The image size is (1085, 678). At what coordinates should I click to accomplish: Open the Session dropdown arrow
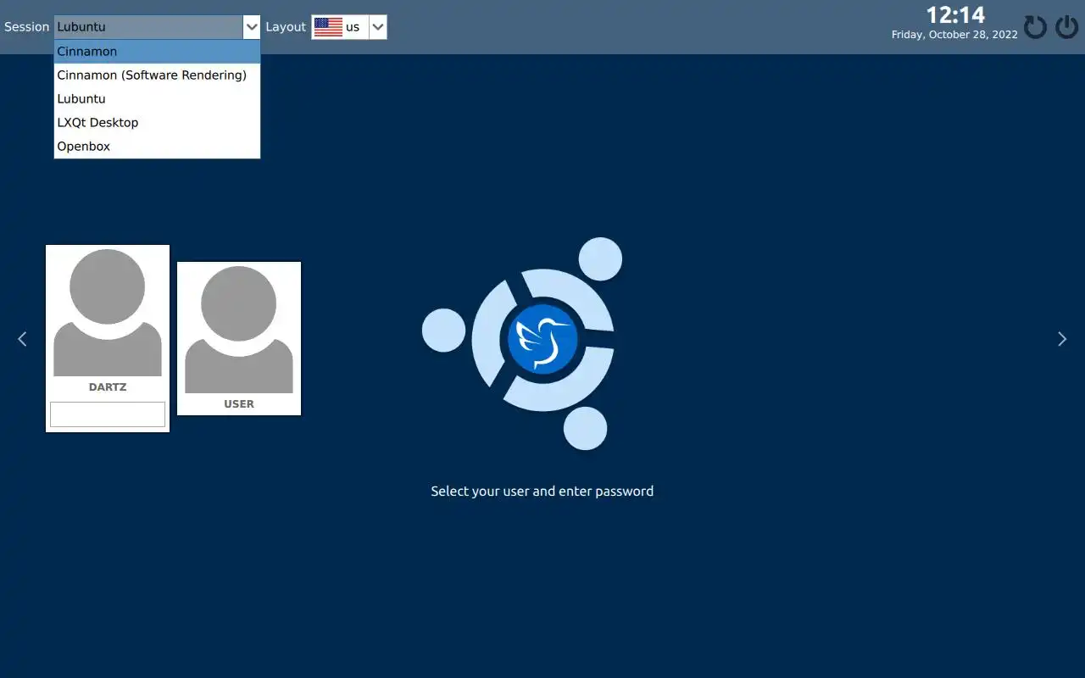click(252, 27)
